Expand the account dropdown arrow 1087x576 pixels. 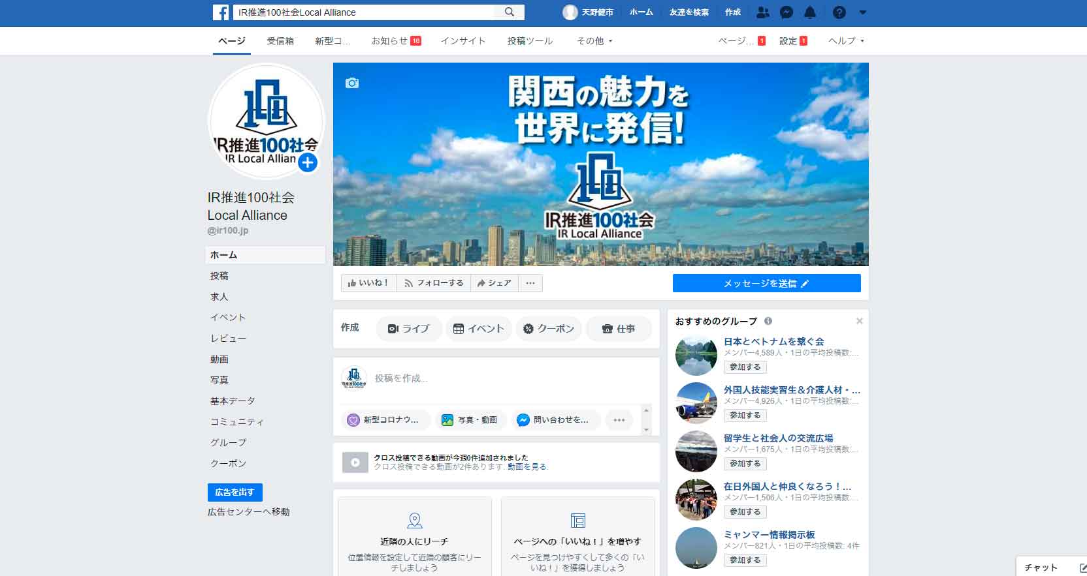(862, 12)
